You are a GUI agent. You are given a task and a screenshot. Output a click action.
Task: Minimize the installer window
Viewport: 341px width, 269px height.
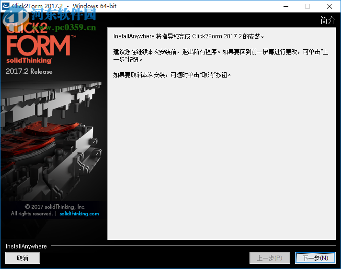[286, 6]
